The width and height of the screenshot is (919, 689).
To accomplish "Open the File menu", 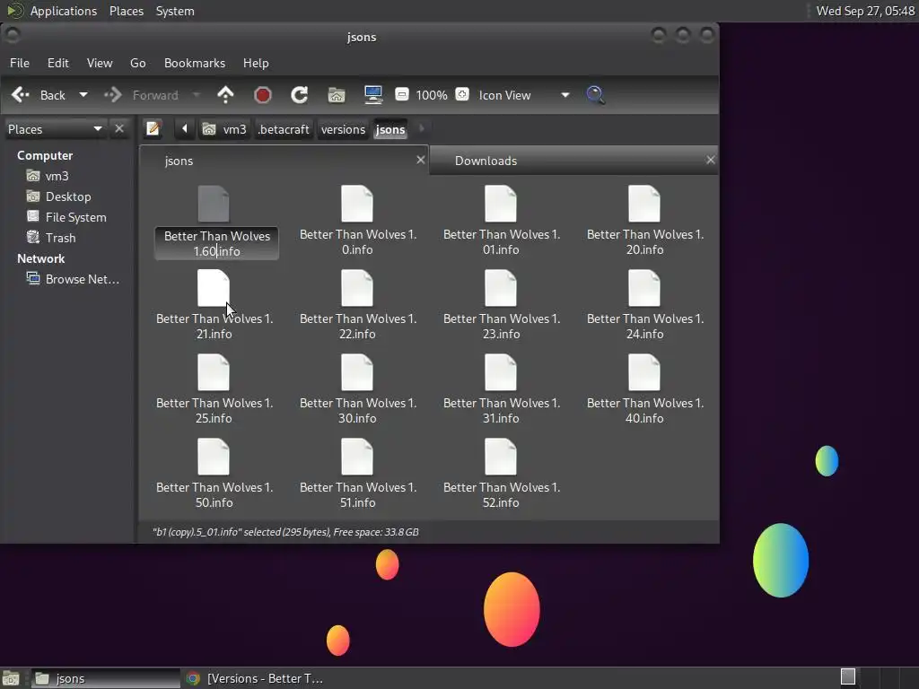I will click(20, 63).
